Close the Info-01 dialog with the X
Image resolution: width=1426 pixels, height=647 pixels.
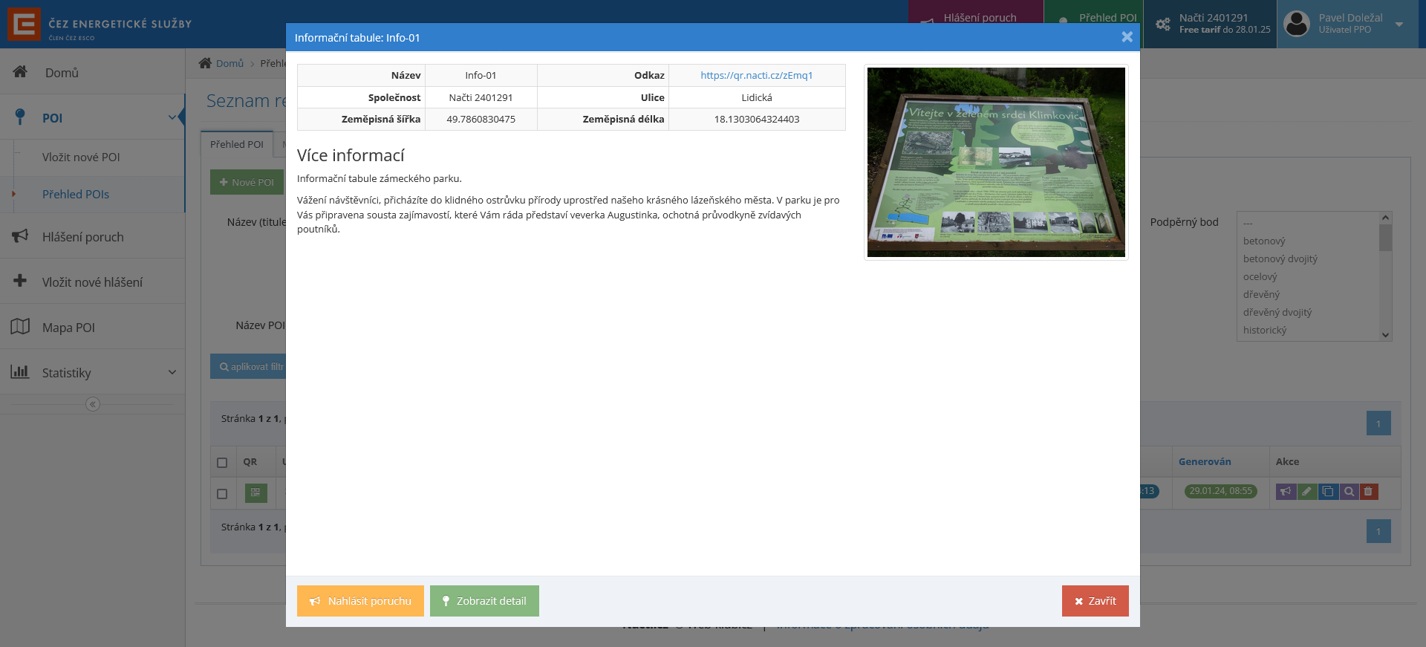pyautogui.click(x=1127, y=37)
